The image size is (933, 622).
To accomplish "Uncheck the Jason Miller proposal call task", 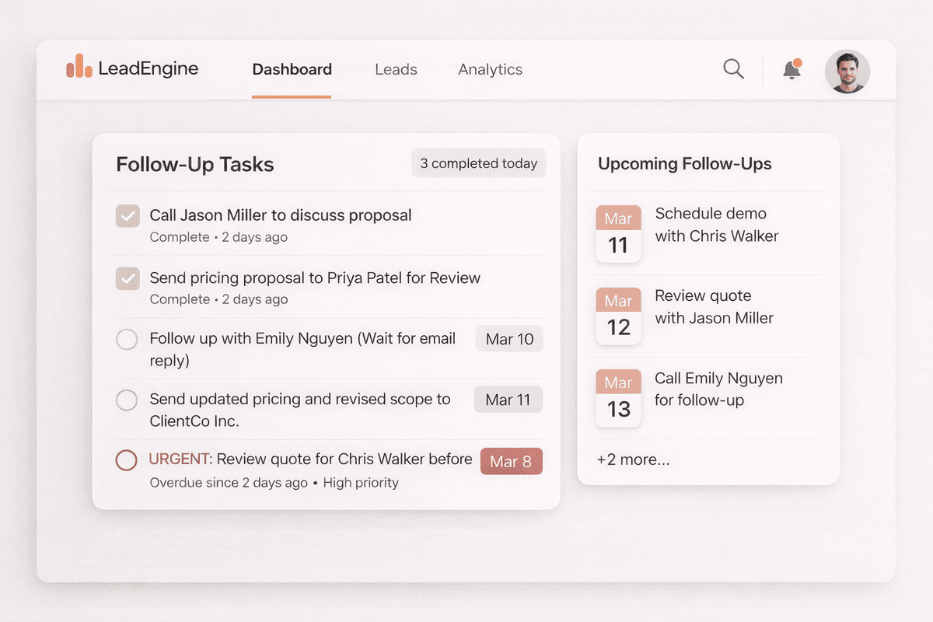I will coord(127,215).
